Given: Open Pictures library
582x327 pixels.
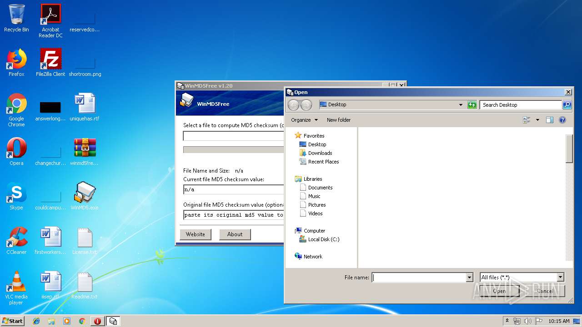Looking at the screenshot, I should 317,205.
